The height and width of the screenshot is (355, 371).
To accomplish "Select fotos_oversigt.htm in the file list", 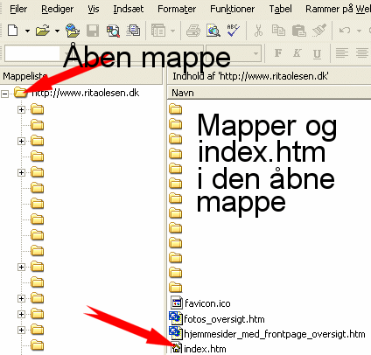I will click(224, 319).
